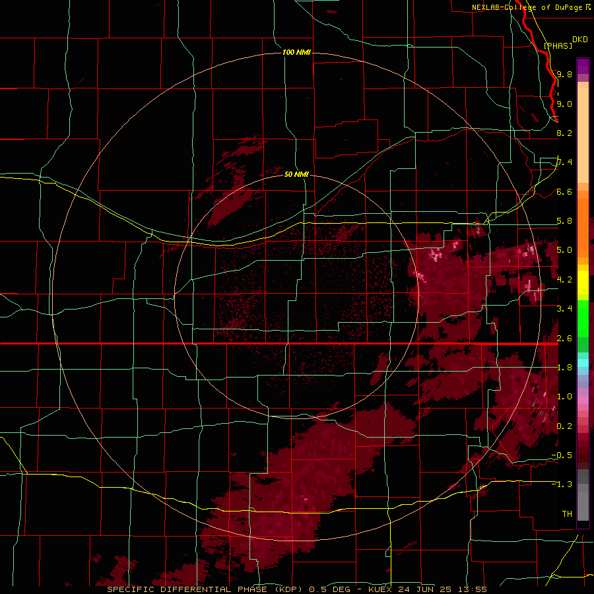Click the purple top segment of color bar
This screenshot has width=594, height=594.
pos(583,66)
